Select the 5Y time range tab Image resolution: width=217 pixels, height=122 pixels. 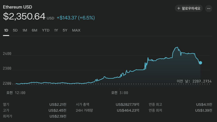pos(65,30)
